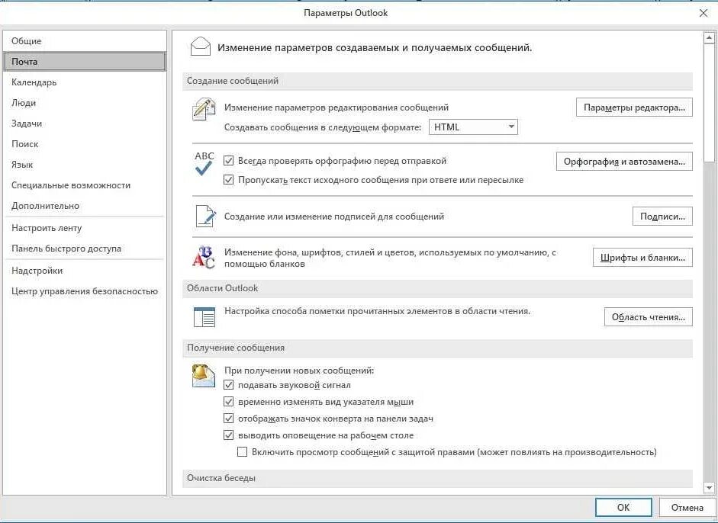718x523 pixels.
Task: Enable preview of rights-protected messages
Action: [242, 452]
